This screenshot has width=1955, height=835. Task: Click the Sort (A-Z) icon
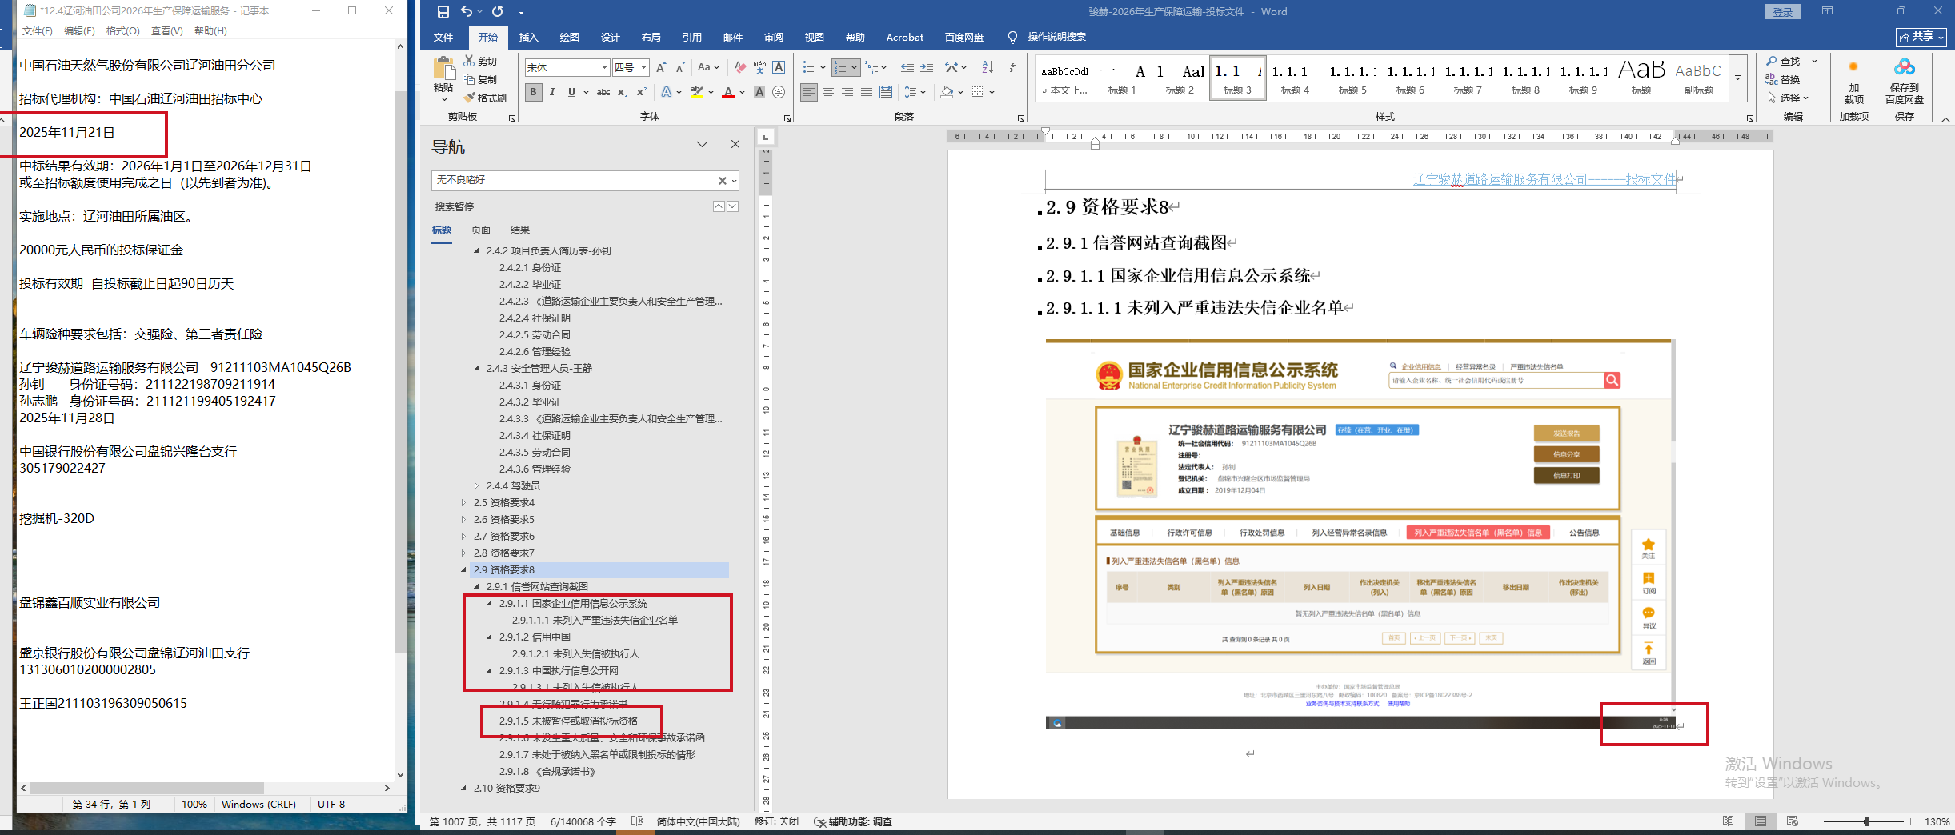[988, 68]
